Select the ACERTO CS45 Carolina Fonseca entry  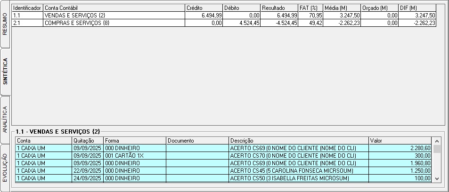(x=298, y=170)
